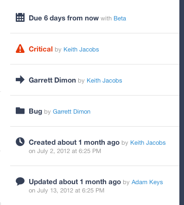Screen dimensions: 184x205
Task: Click the July 2, 2012 timestamp
Action: 65,151
